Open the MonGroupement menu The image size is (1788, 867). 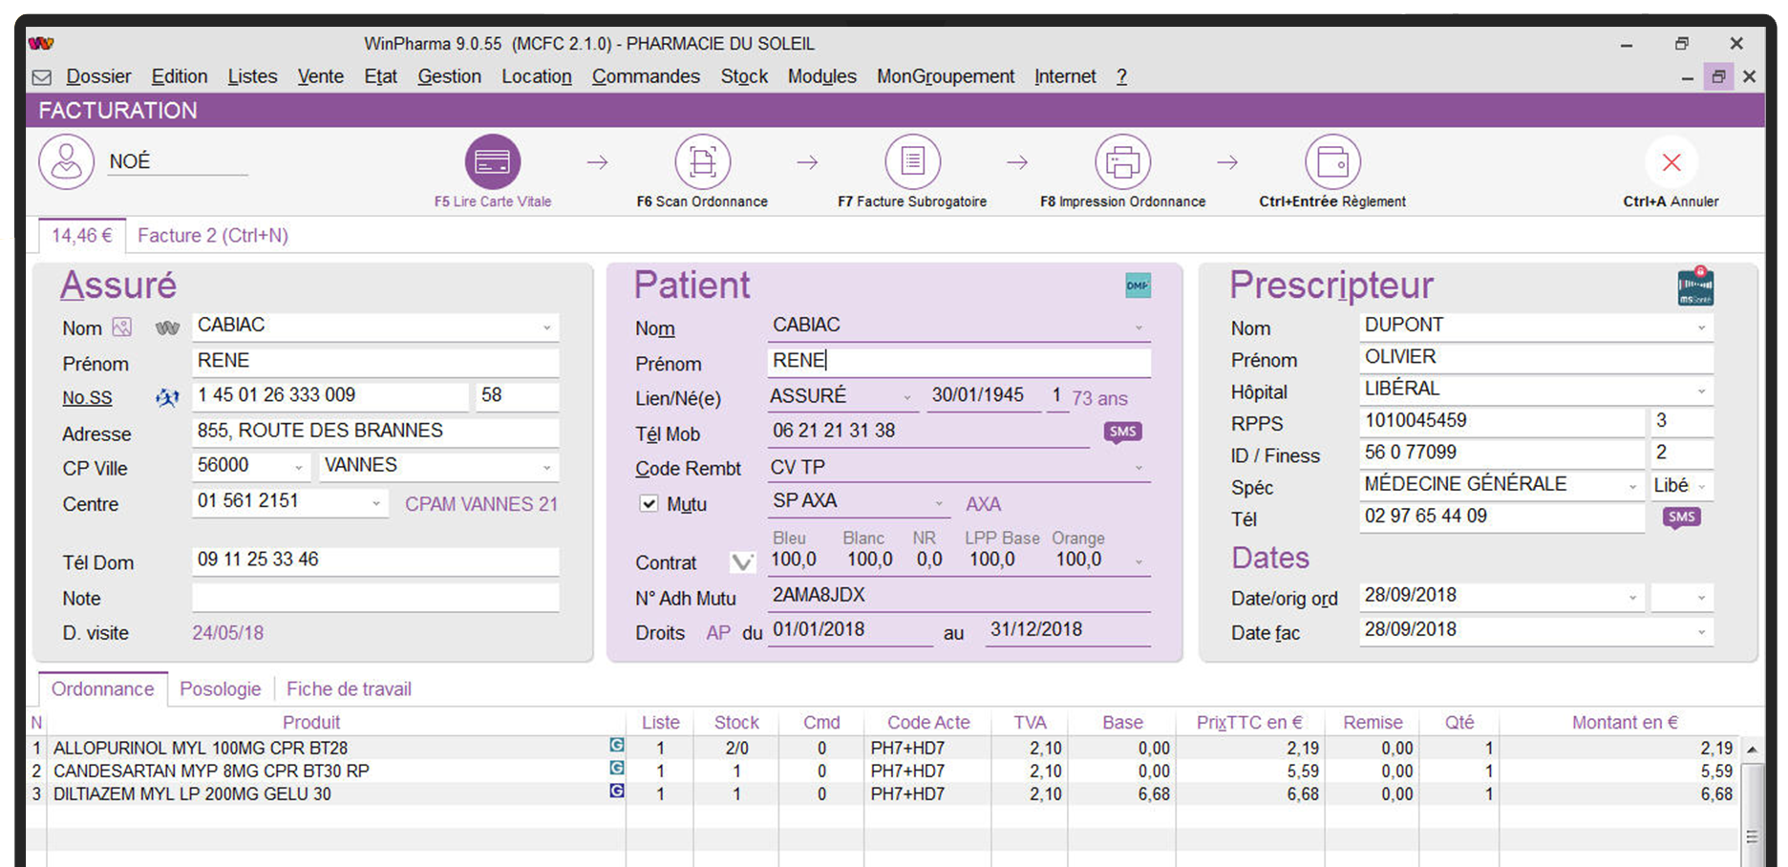pos(946,76)
